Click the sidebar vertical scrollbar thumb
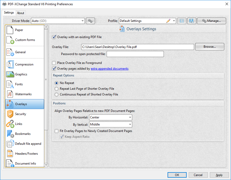The width and height of the screenshot is (231, 180). (46, 80)
